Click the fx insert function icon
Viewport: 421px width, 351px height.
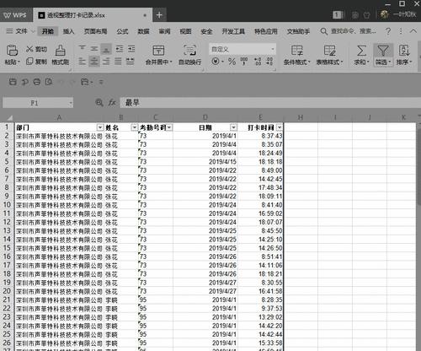click(x=112, y=103)
